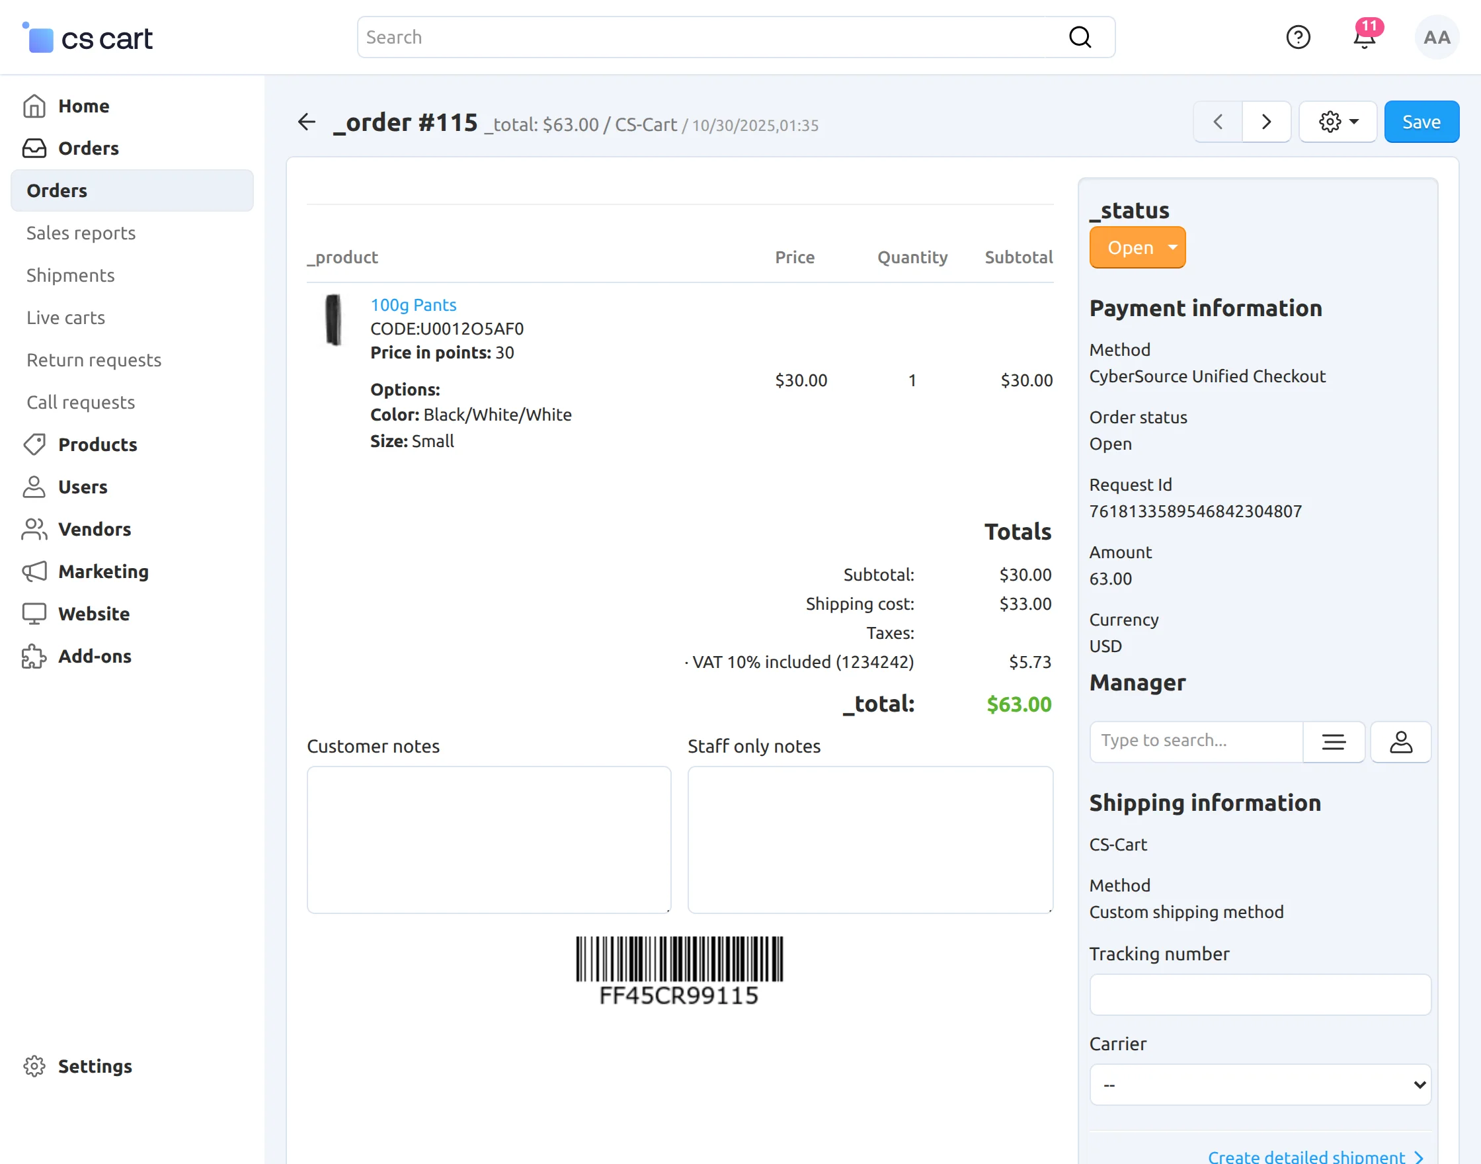Image resolution: width=1481 pixels, height=1164 pixels.
Task: Click the blue Save button
Action: pos(1421,122)
